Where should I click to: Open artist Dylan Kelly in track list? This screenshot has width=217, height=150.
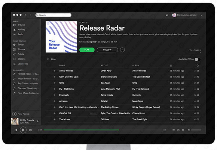click(106, 71)
